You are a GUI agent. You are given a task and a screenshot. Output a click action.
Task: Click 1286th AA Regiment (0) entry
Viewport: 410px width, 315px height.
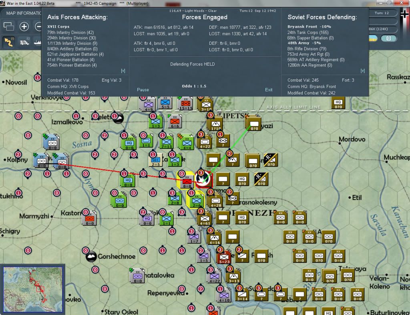[310, 65]
